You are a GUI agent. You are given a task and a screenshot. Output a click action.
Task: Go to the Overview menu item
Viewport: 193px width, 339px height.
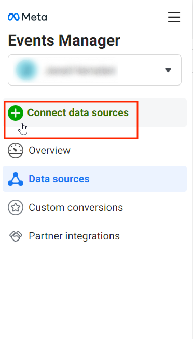94,150
